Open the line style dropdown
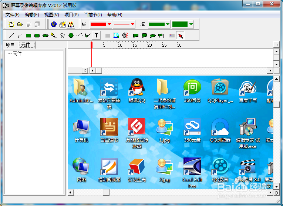The height and width of the screenshot is (206, 283). coord(132,24)
